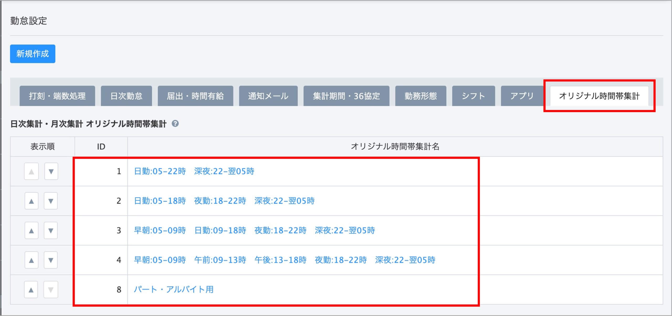Switch to 打刻・端数処理 tab
Viewport: 672px width, 316px height.
[x=57, y=96]
